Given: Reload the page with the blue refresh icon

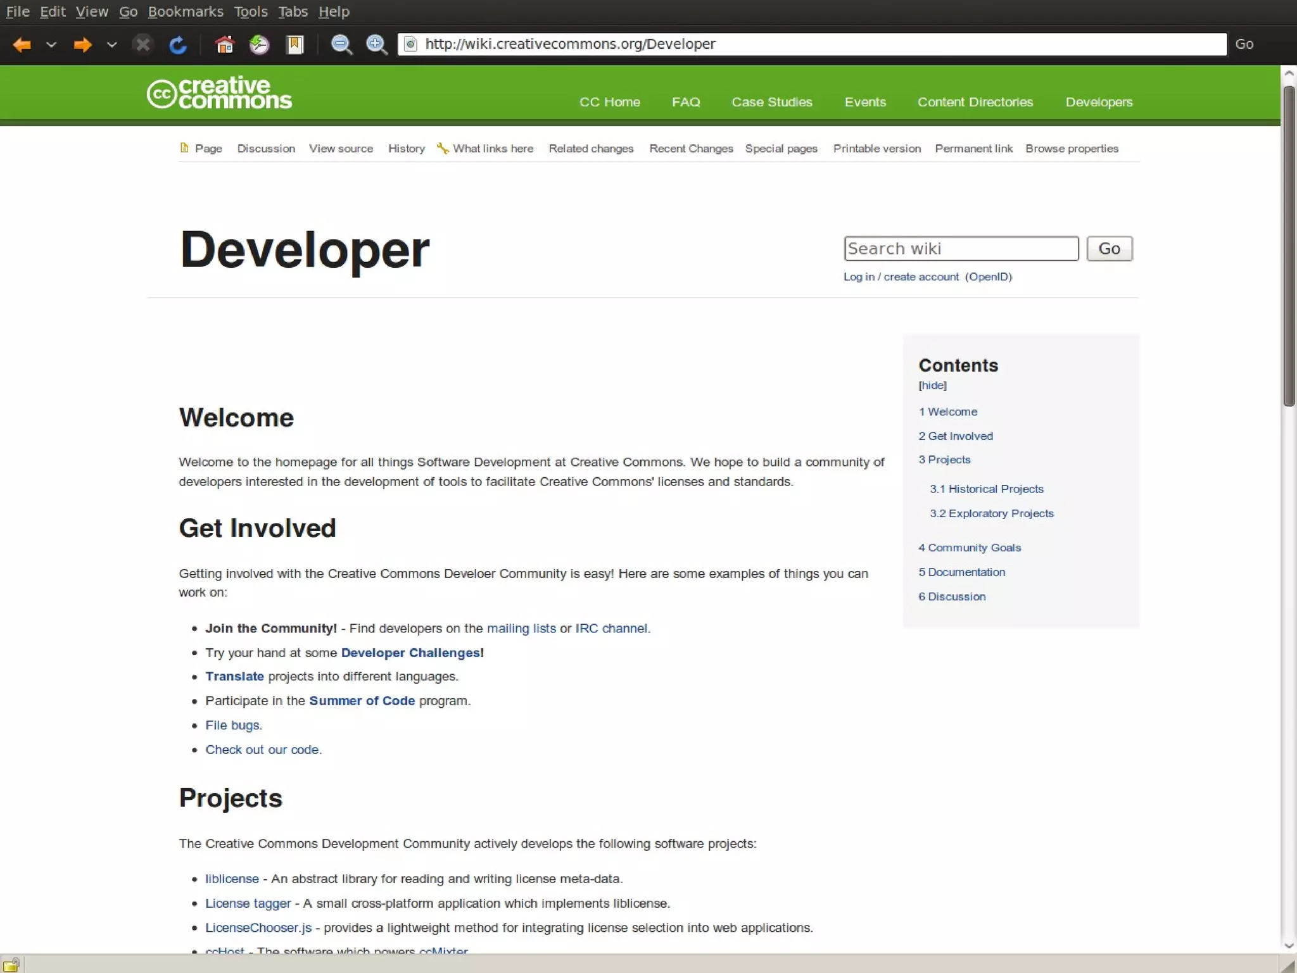Looking at the screenshot, I should coord(177,44).
